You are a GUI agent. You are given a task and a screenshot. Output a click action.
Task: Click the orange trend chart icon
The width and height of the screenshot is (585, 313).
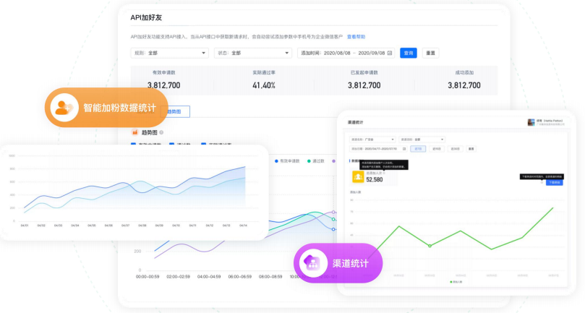(x=134, y=132)
